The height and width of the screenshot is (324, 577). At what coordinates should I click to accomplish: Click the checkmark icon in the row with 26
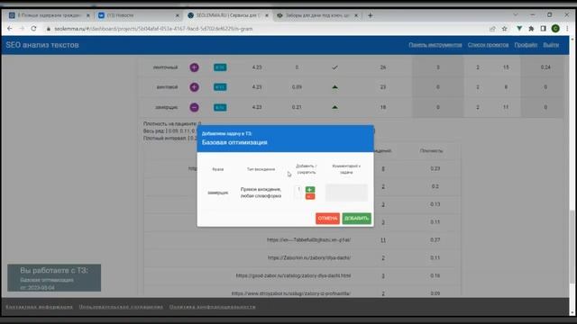[x=334, y=67]
